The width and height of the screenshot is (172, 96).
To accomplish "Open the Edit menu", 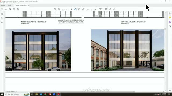I will pyautogui.click(x=4, y=3).
